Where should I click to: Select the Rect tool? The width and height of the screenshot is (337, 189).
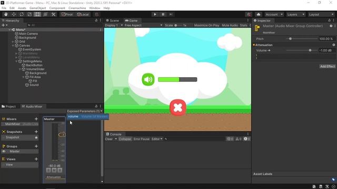(x=37, y=14)
